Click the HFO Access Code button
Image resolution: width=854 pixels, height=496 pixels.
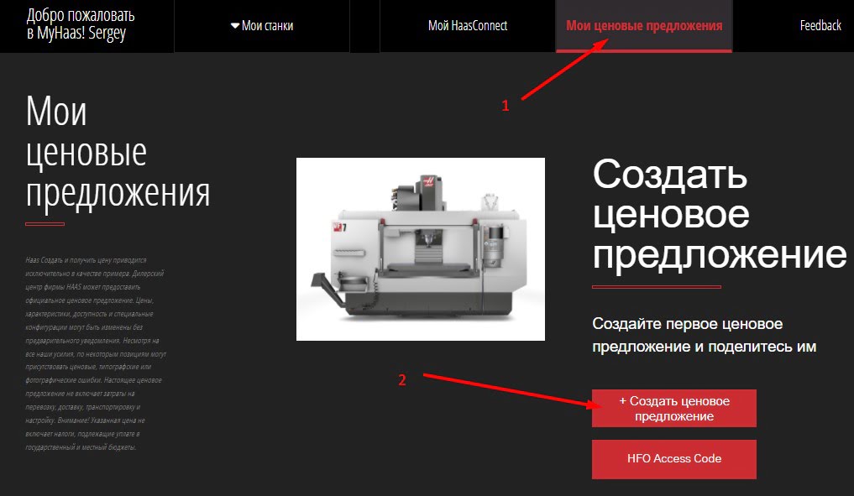tap(673, 459)
